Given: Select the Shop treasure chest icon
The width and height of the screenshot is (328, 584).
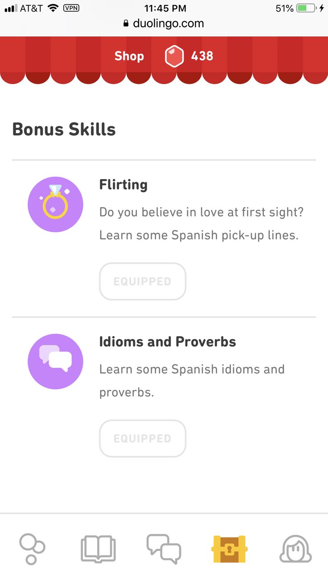Looking at the screenshot, I should pos(229,549).
